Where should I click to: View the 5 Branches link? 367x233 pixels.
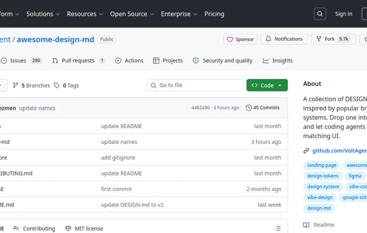click(31, 86)
